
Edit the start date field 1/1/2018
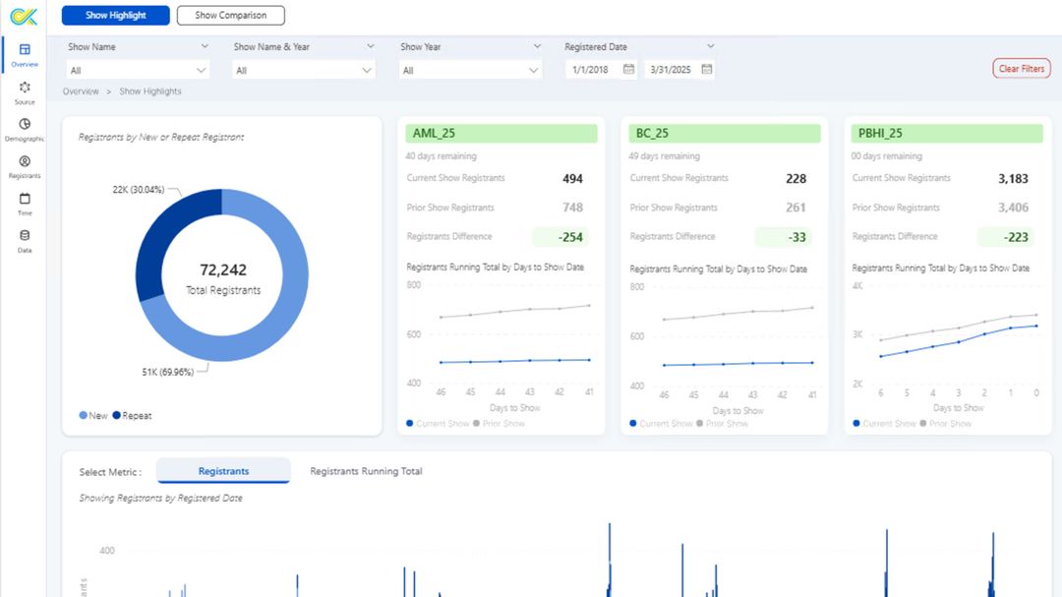(591, 69)
